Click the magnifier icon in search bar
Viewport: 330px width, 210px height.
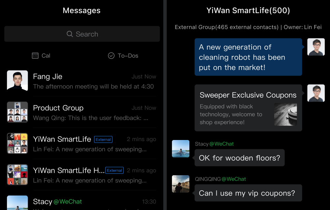point(70,34)
